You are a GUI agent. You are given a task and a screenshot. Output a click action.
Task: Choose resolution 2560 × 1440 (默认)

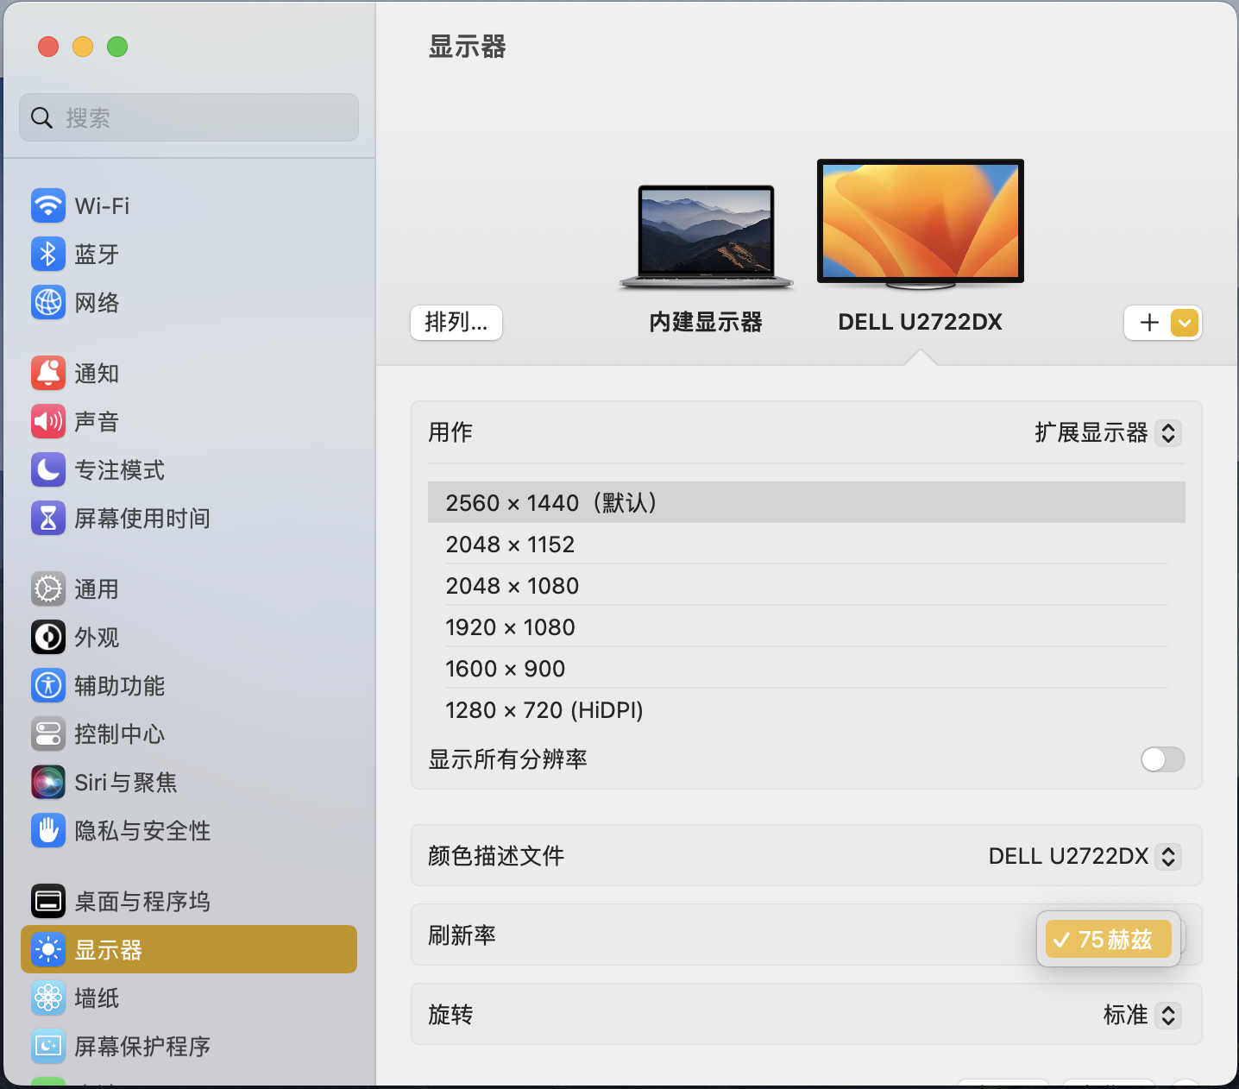pyautogui.click(x=807, y=502)
